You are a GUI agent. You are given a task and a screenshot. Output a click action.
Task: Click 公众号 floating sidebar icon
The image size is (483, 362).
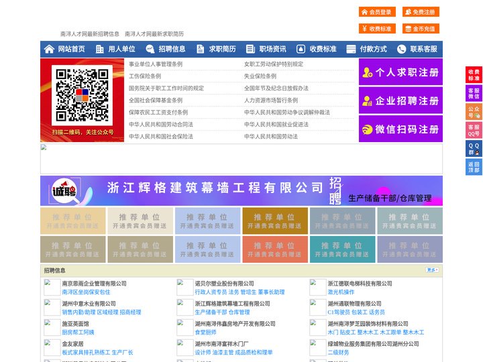tap(474, 112)
